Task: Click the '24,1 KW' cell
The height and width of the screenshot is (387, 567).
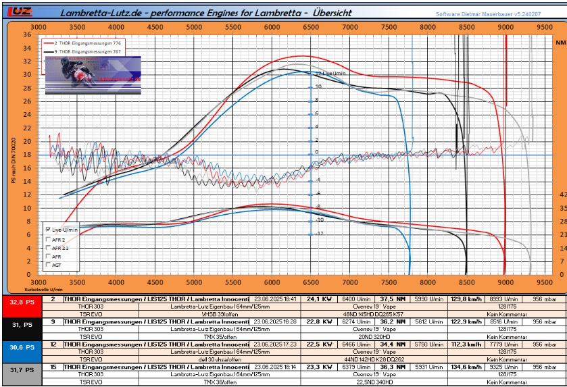Action: click(319, 299)
